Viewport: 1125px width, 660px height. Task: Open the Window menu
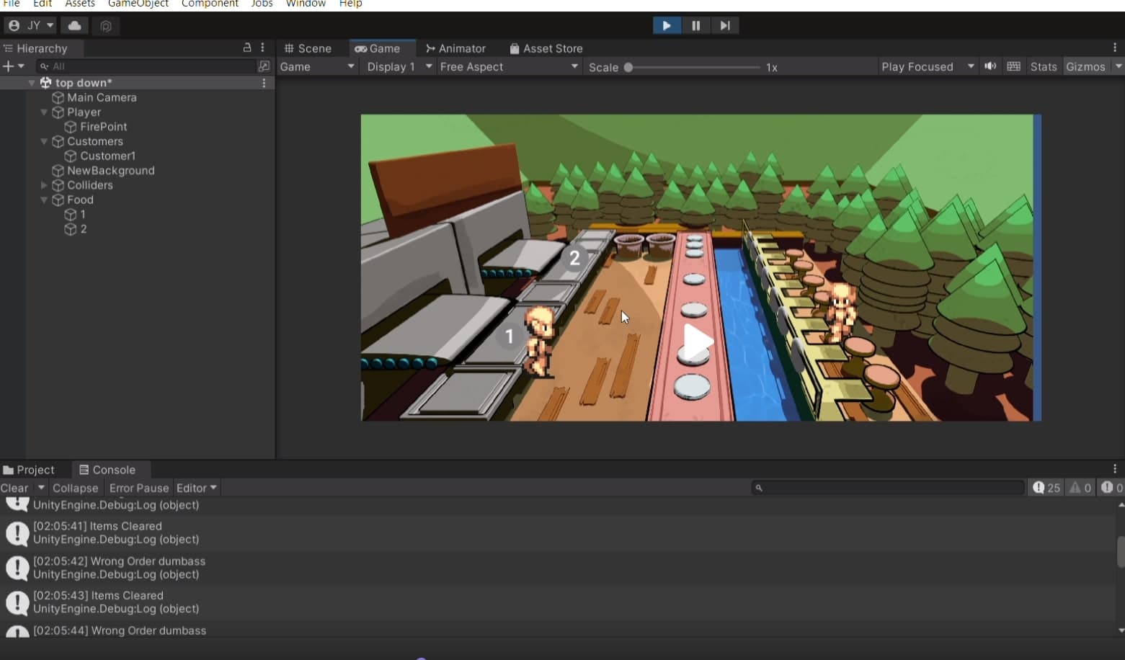click(x=306, y=4)
